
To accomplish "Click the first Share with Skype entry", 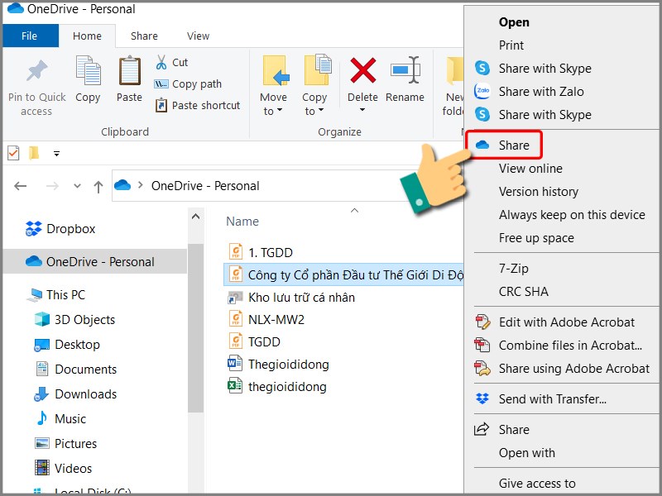I will pos(544,69).
